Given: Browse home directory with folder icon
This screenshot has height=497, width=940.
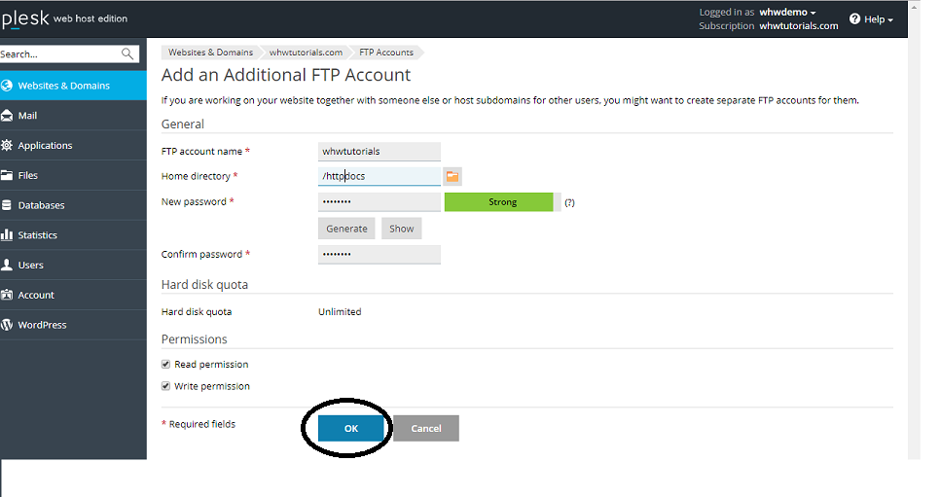Looking at the screenshot, I should pyautogui.click(x=452, y=176).
